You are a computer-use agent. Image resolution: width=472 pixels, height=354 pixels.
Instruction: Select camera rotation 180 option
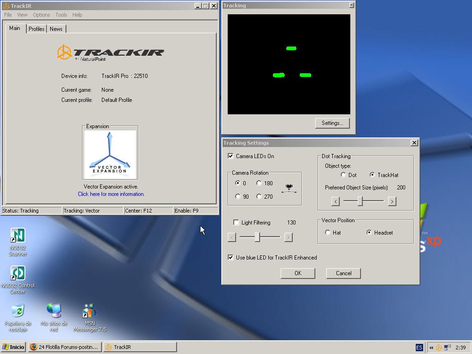[x=259, y=183]
